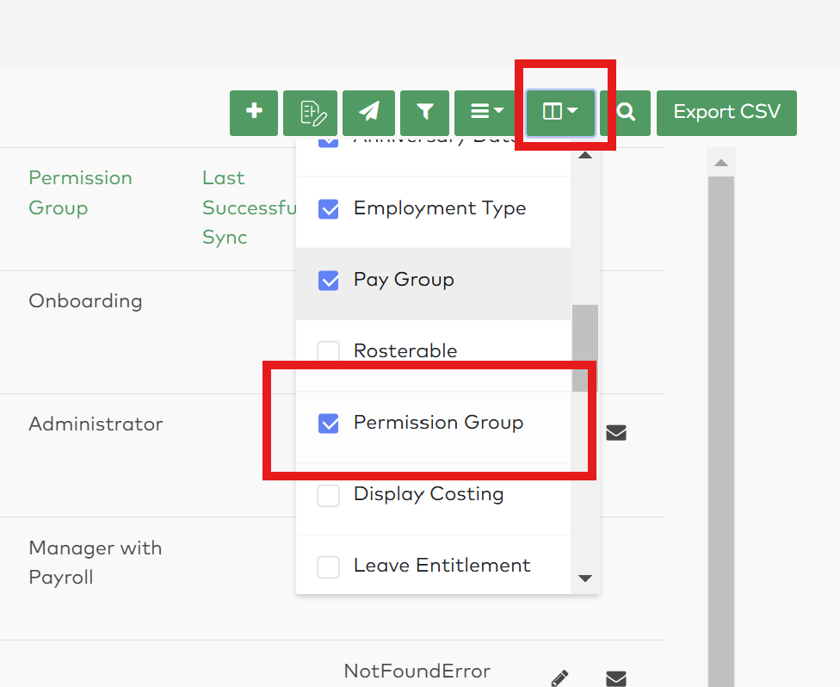Sort by Last Successful Sync header
Screen dimensions: 840x687
[x=248, y=207]
